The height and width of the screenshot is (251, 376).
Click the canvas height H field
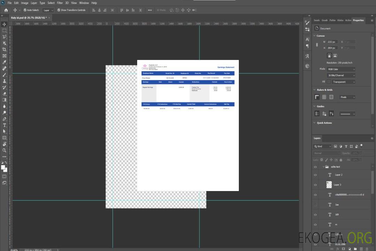[332, 48]
